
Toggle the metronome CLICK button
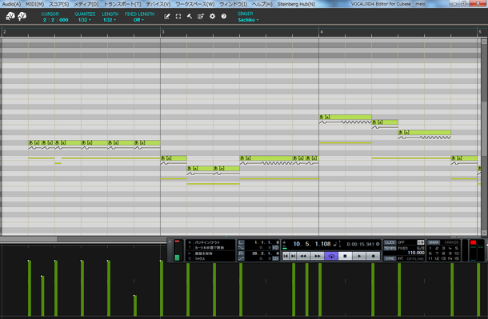click(390, 242)
